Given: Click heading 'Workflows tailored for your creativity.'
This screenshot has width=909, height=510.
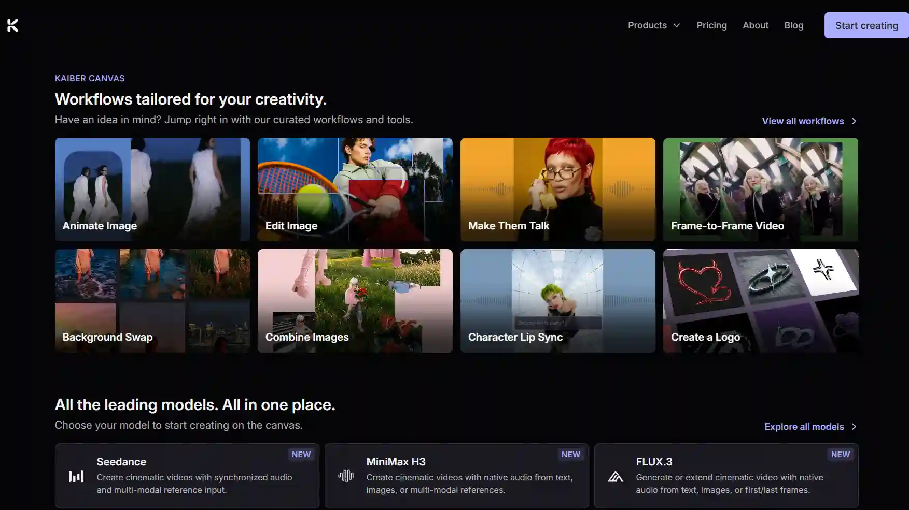Looking at the screenshot, I should pos(191,99).
